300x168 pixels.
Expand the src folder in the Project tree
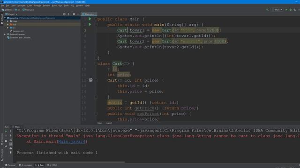click(x=8, y=28)
